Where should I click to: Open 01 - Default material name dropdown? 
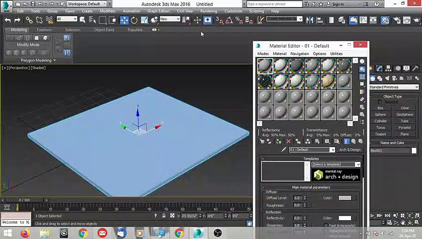tap(312, 150)
